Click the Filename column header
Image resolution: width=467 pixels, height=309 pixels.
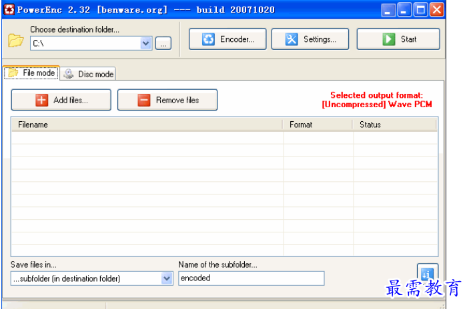click(x=147, y=125)
